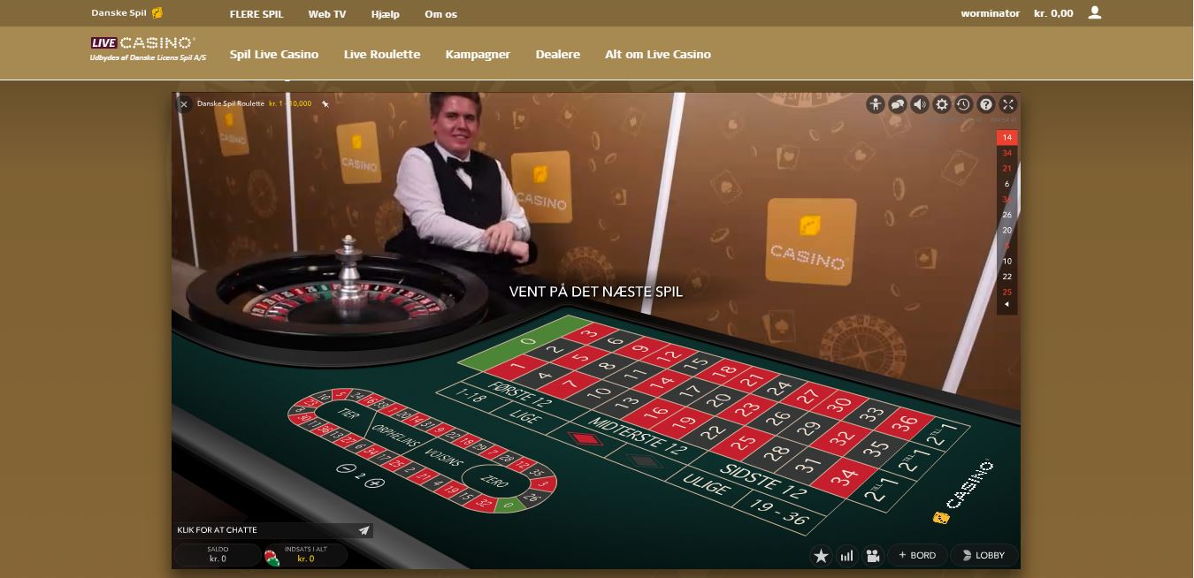This screenshot has height=578, width=1194.
Task: Click the chat input field
Action: click(265, 530)
